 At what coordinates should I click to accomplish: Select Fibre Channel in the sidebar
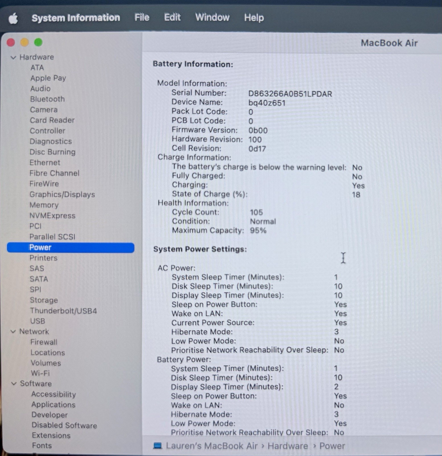click(x=54, y=173)
